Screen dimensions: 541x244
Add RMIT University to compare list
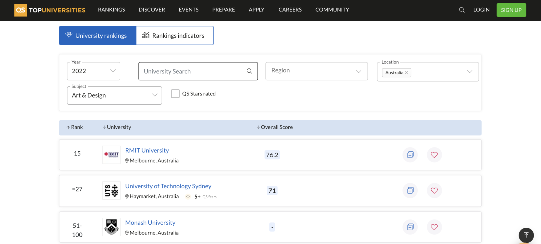click(x=410, y=155)
